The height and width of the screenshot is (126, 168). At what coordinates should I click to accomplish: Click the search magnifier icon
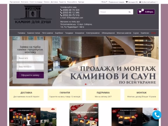coord(129,12)
